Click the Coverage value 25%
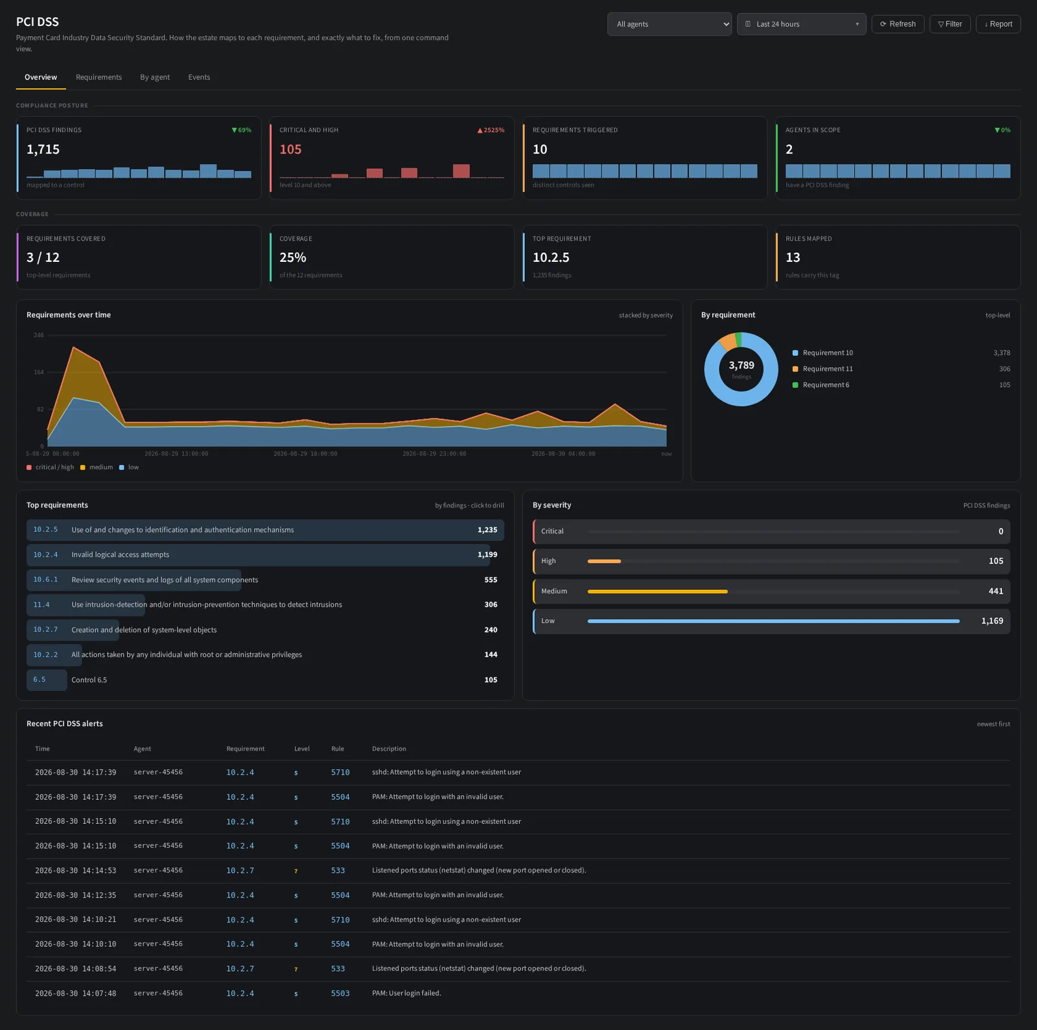Screen dimensions: 1037x1030 (x=293, y=257)
